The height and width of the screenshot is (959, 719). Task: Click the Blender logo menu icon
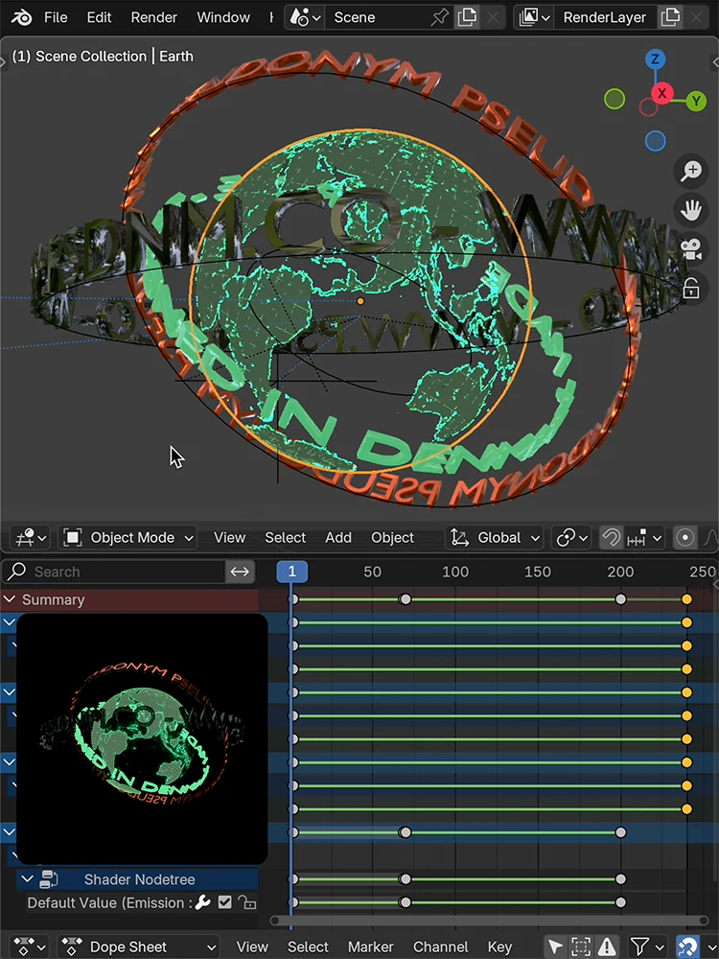[x=21, y=17]
